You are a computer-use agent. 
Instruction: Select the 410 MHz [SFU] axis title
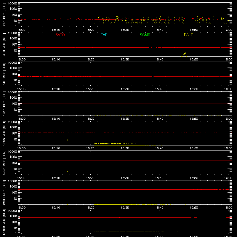4,44
